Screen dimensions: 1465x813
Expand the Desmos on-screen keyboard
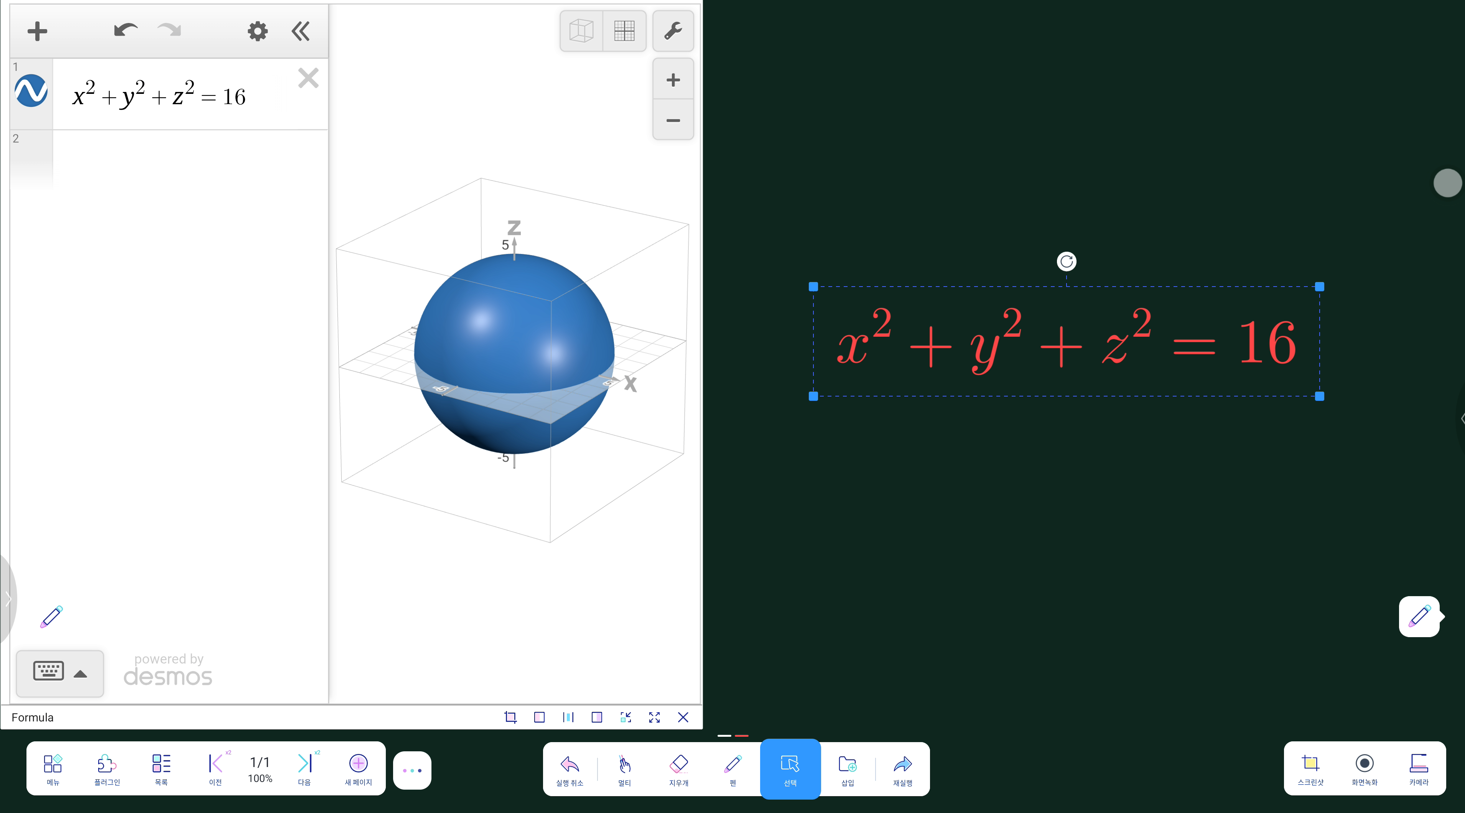[60, 673]
